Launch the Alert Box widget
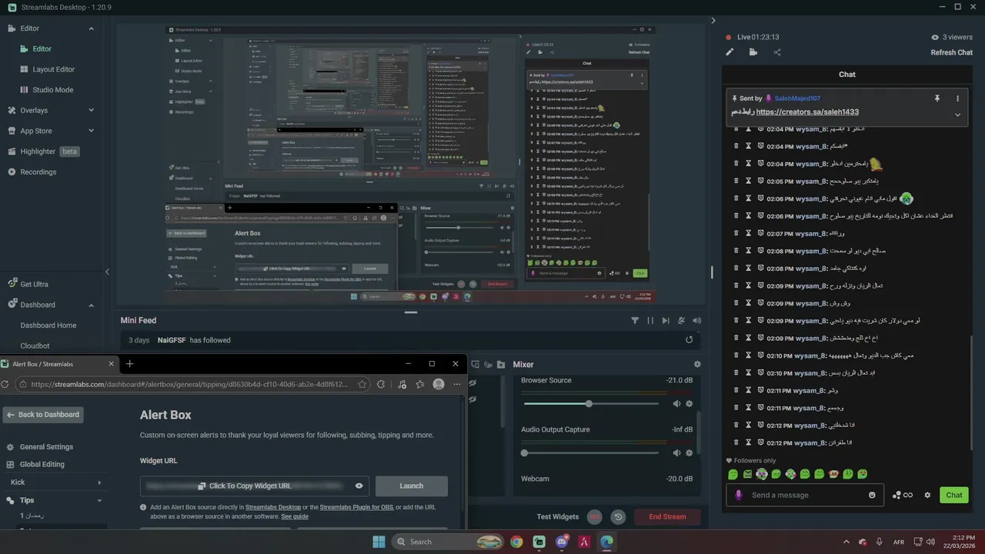 click(411, 486)
